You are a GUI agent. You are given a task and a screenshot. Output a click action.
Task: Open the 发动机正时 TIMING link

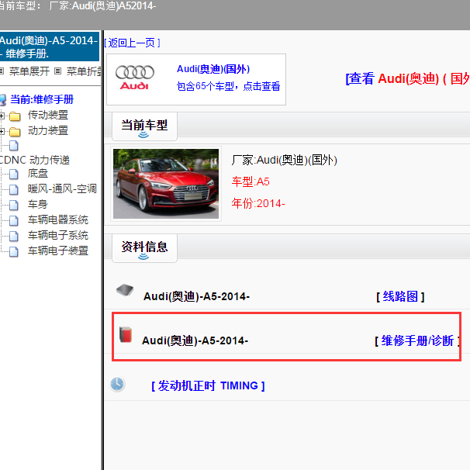pos(208,385)
